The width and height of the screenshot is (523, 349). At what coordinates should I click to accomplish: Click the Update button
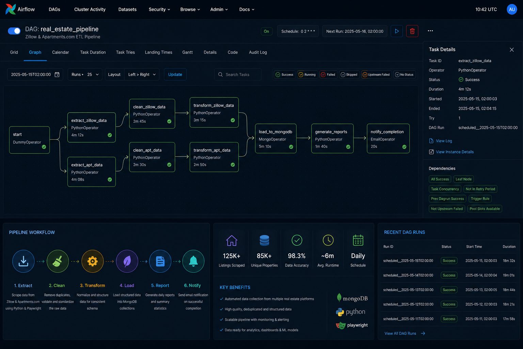[x=175, y=74]
